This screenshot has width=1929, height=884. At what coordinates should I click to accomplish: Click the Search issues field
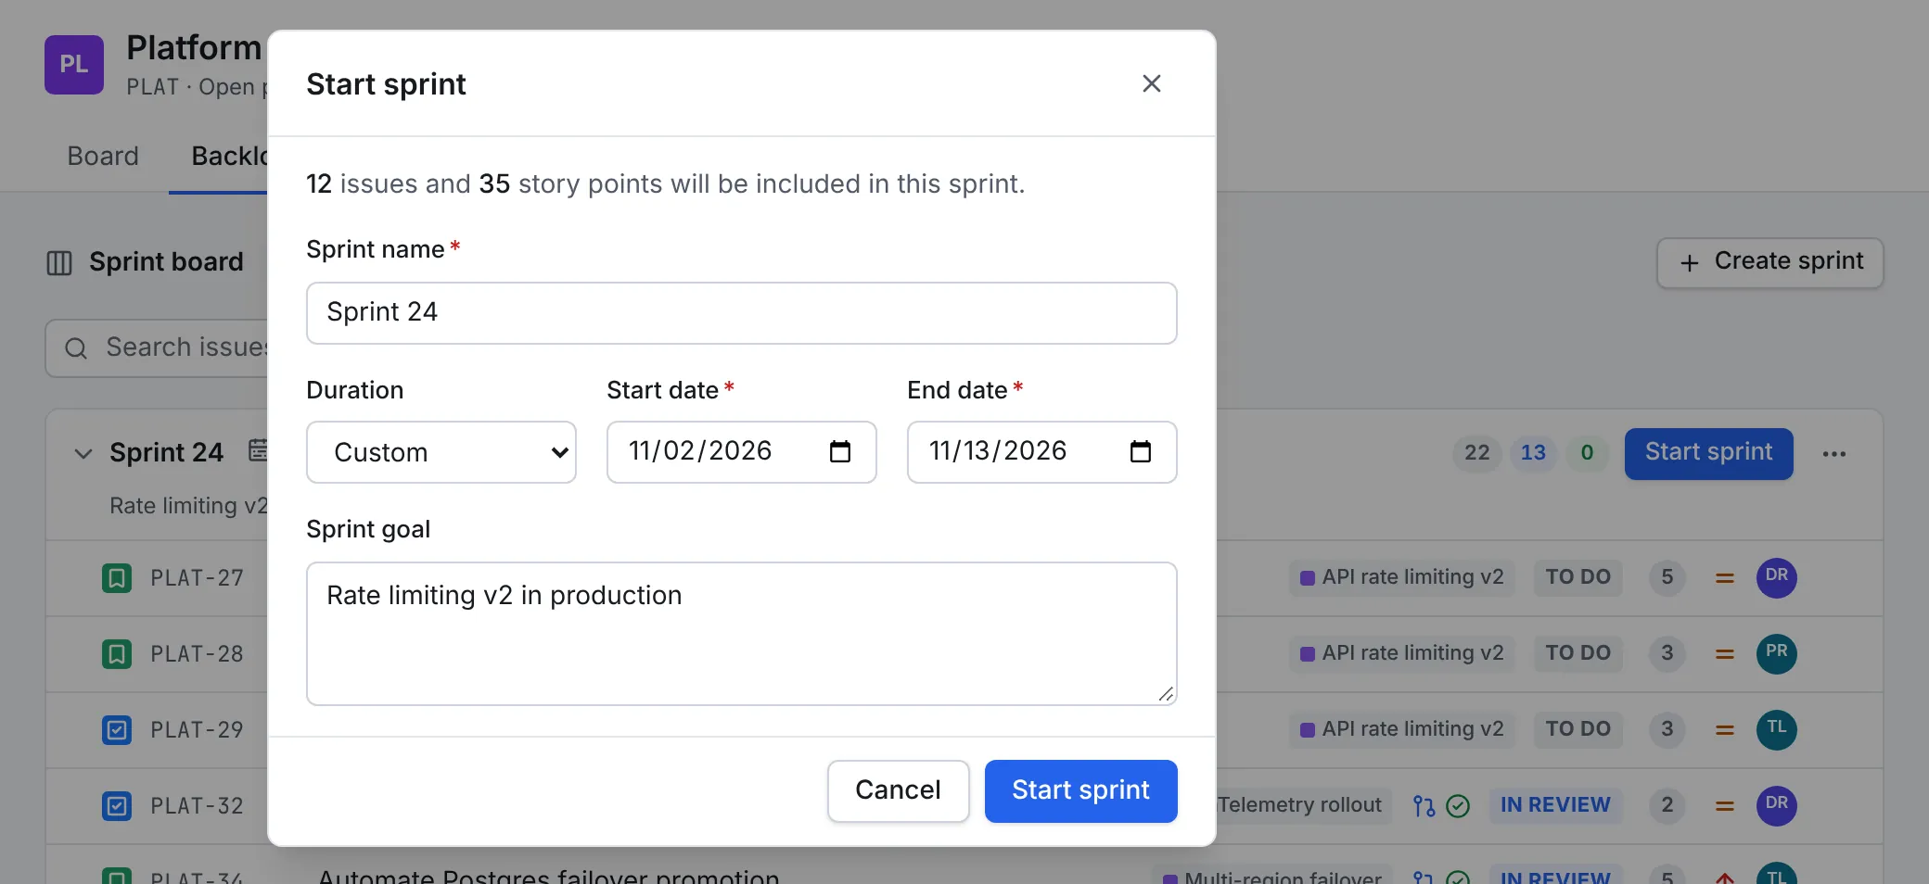(158, 348)
